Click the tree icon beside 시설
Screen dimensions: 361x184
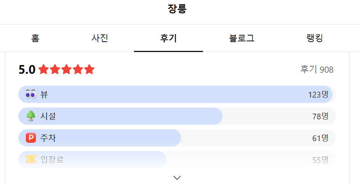click(x=31, y=116)
